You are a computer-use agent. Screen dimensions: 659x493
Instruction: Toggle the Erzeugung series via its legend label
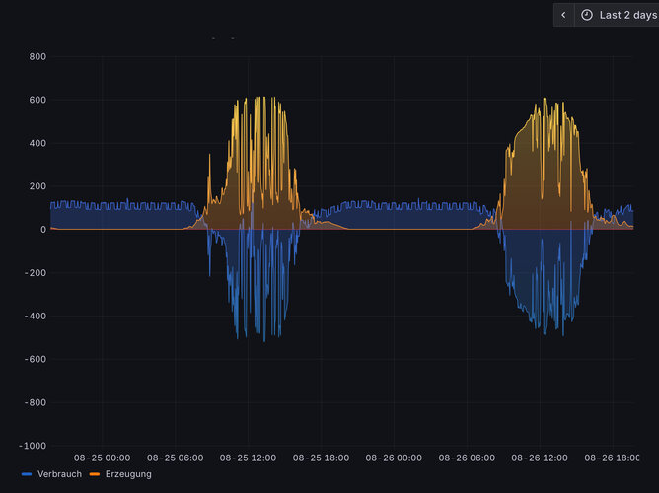click(x=128, y=474)
